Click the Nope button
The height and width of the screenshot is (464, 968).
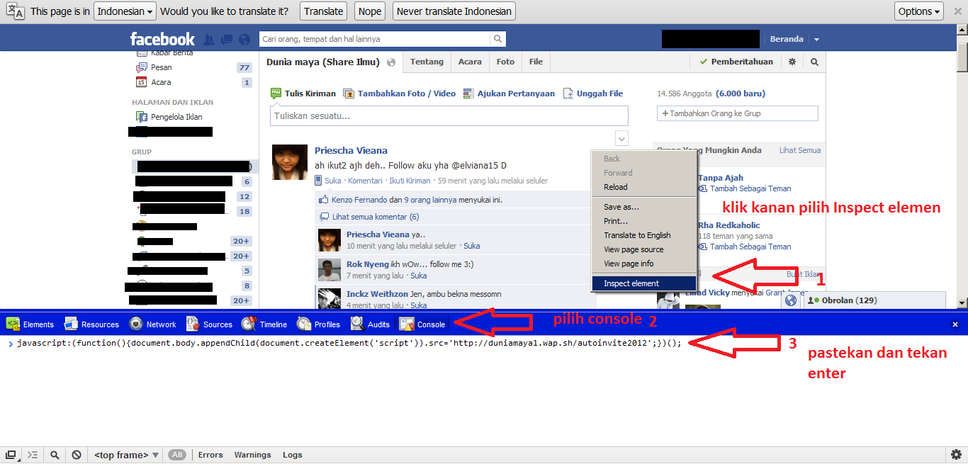(x=370, y=11)
